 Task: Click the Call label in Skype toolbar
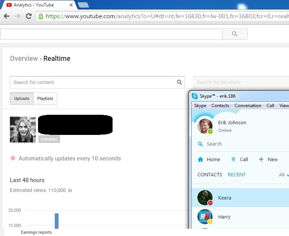244,159
